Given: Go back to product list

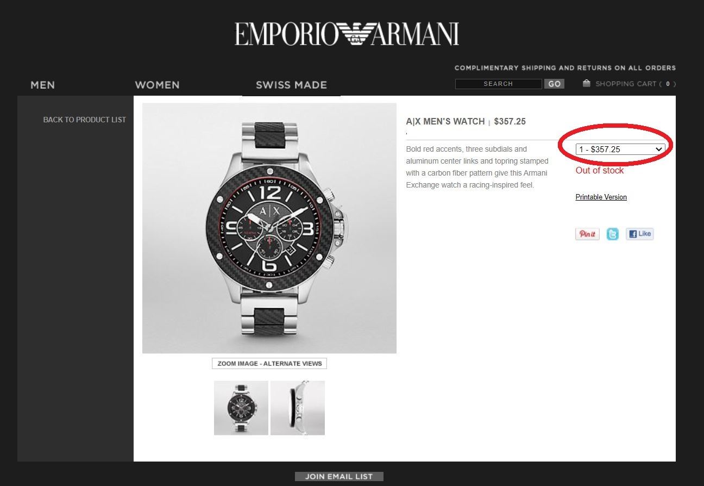Looking at the screenshot, I should (85, 120).
